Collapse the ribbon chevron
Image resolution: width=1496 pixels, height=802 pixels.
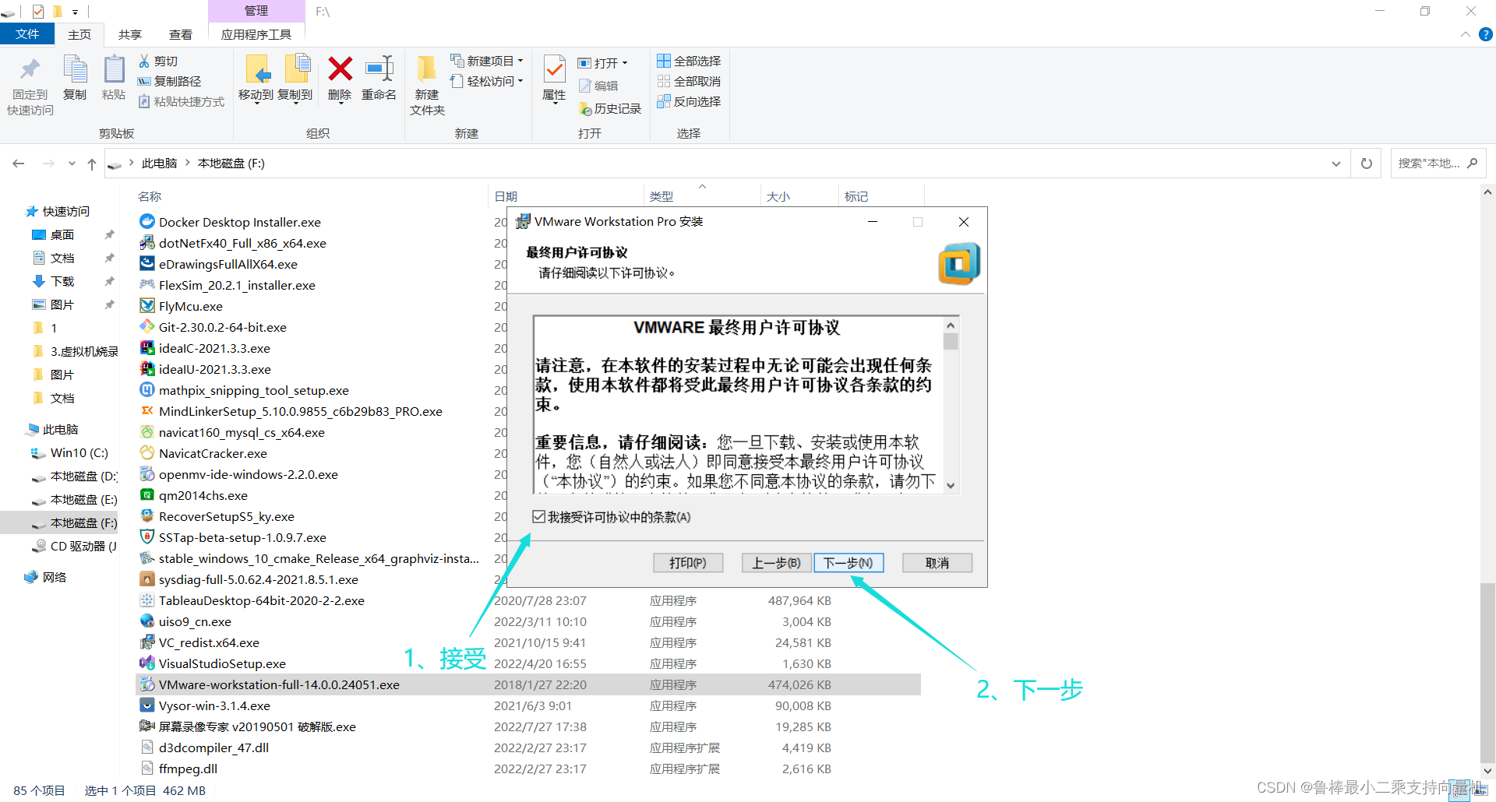(1465, 34)
